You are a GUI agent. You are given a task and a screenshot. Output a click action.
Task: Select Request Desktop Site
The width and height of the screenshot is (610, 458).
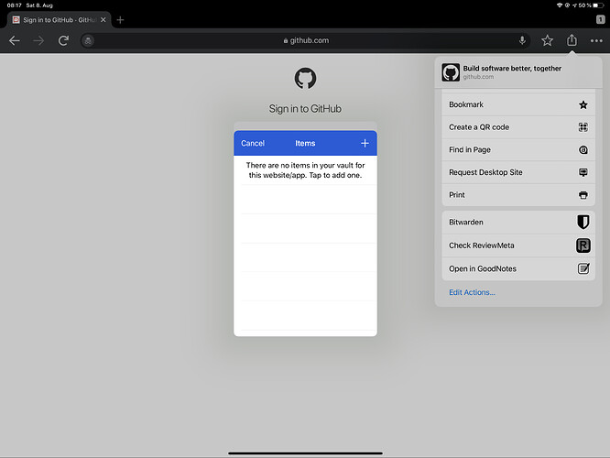[518, 172]
